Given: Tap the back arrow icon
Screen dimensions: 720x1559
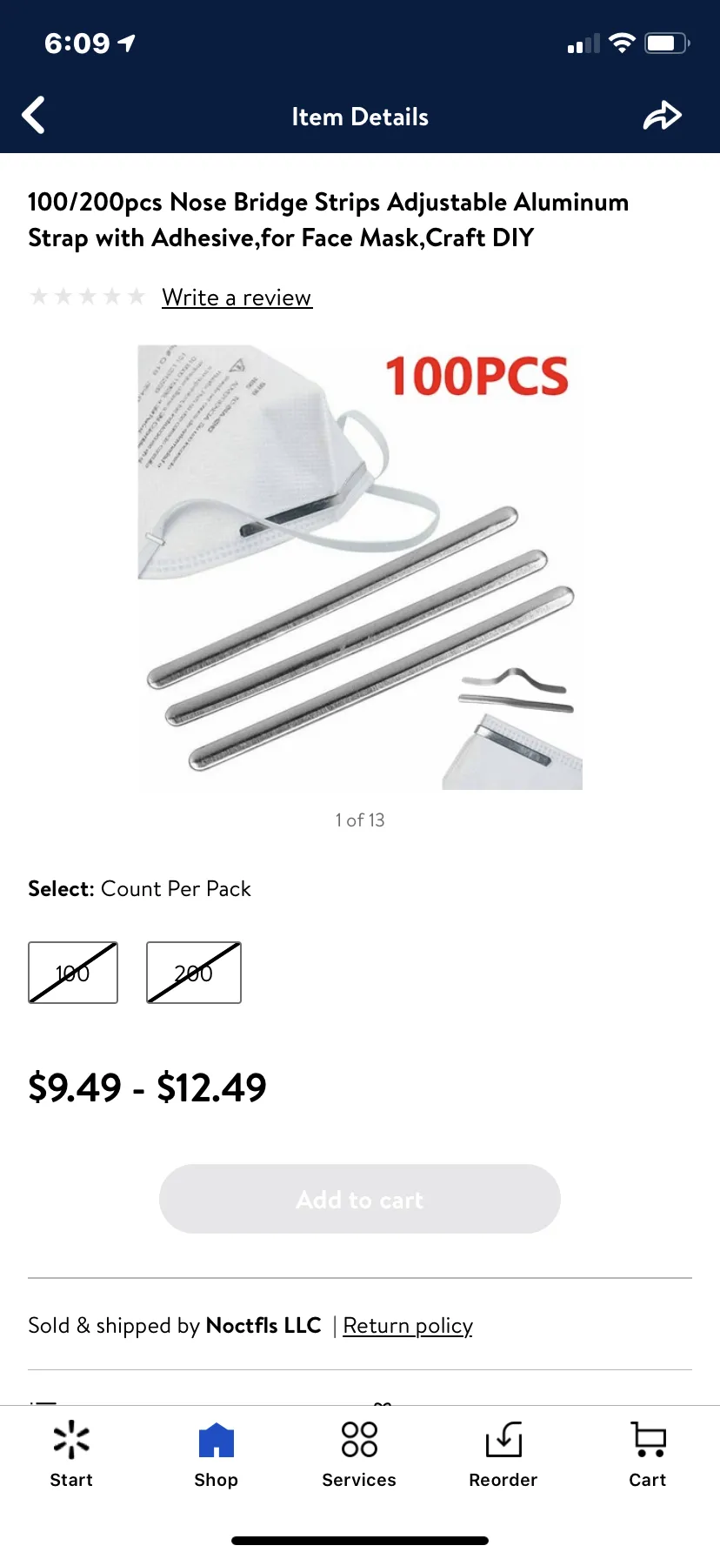Looking at the screenshot, I should pos(33,116).
